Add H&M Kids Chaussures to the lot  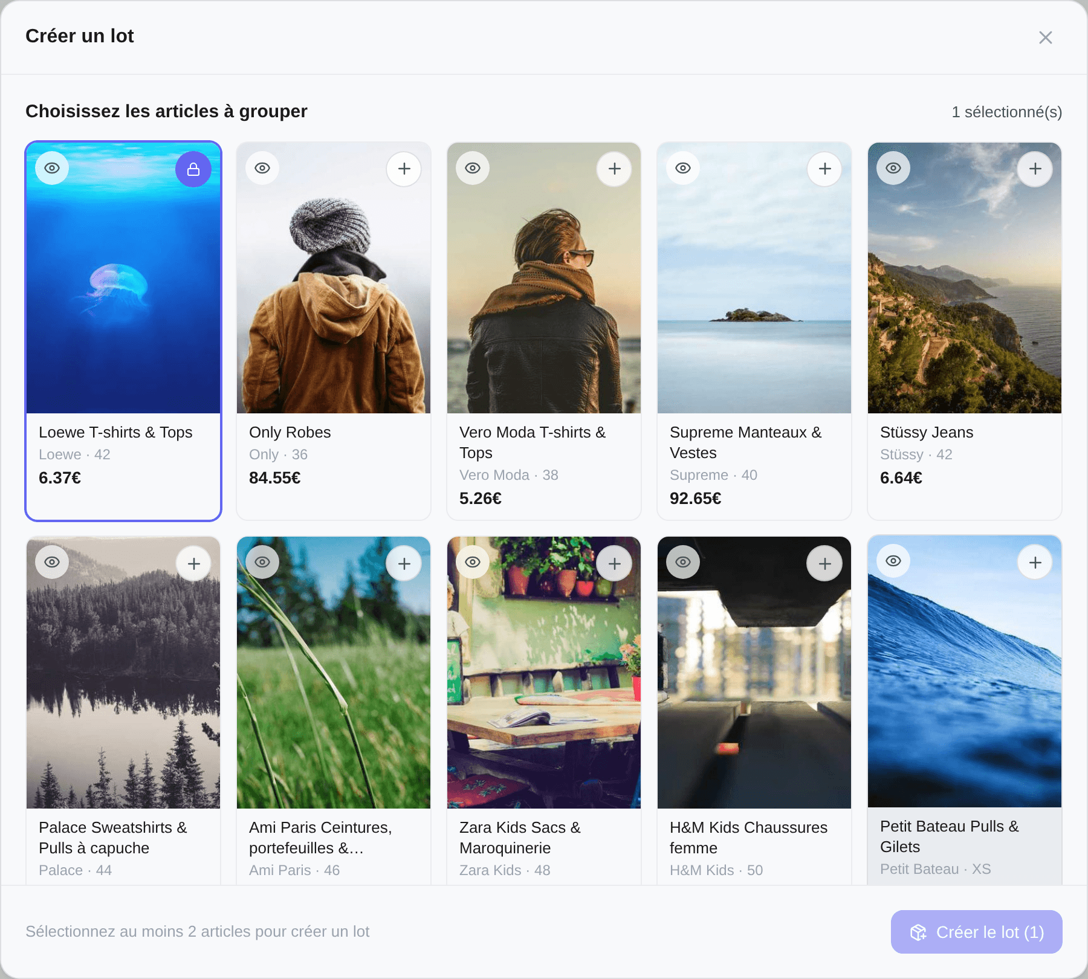(x=825, y=564)
